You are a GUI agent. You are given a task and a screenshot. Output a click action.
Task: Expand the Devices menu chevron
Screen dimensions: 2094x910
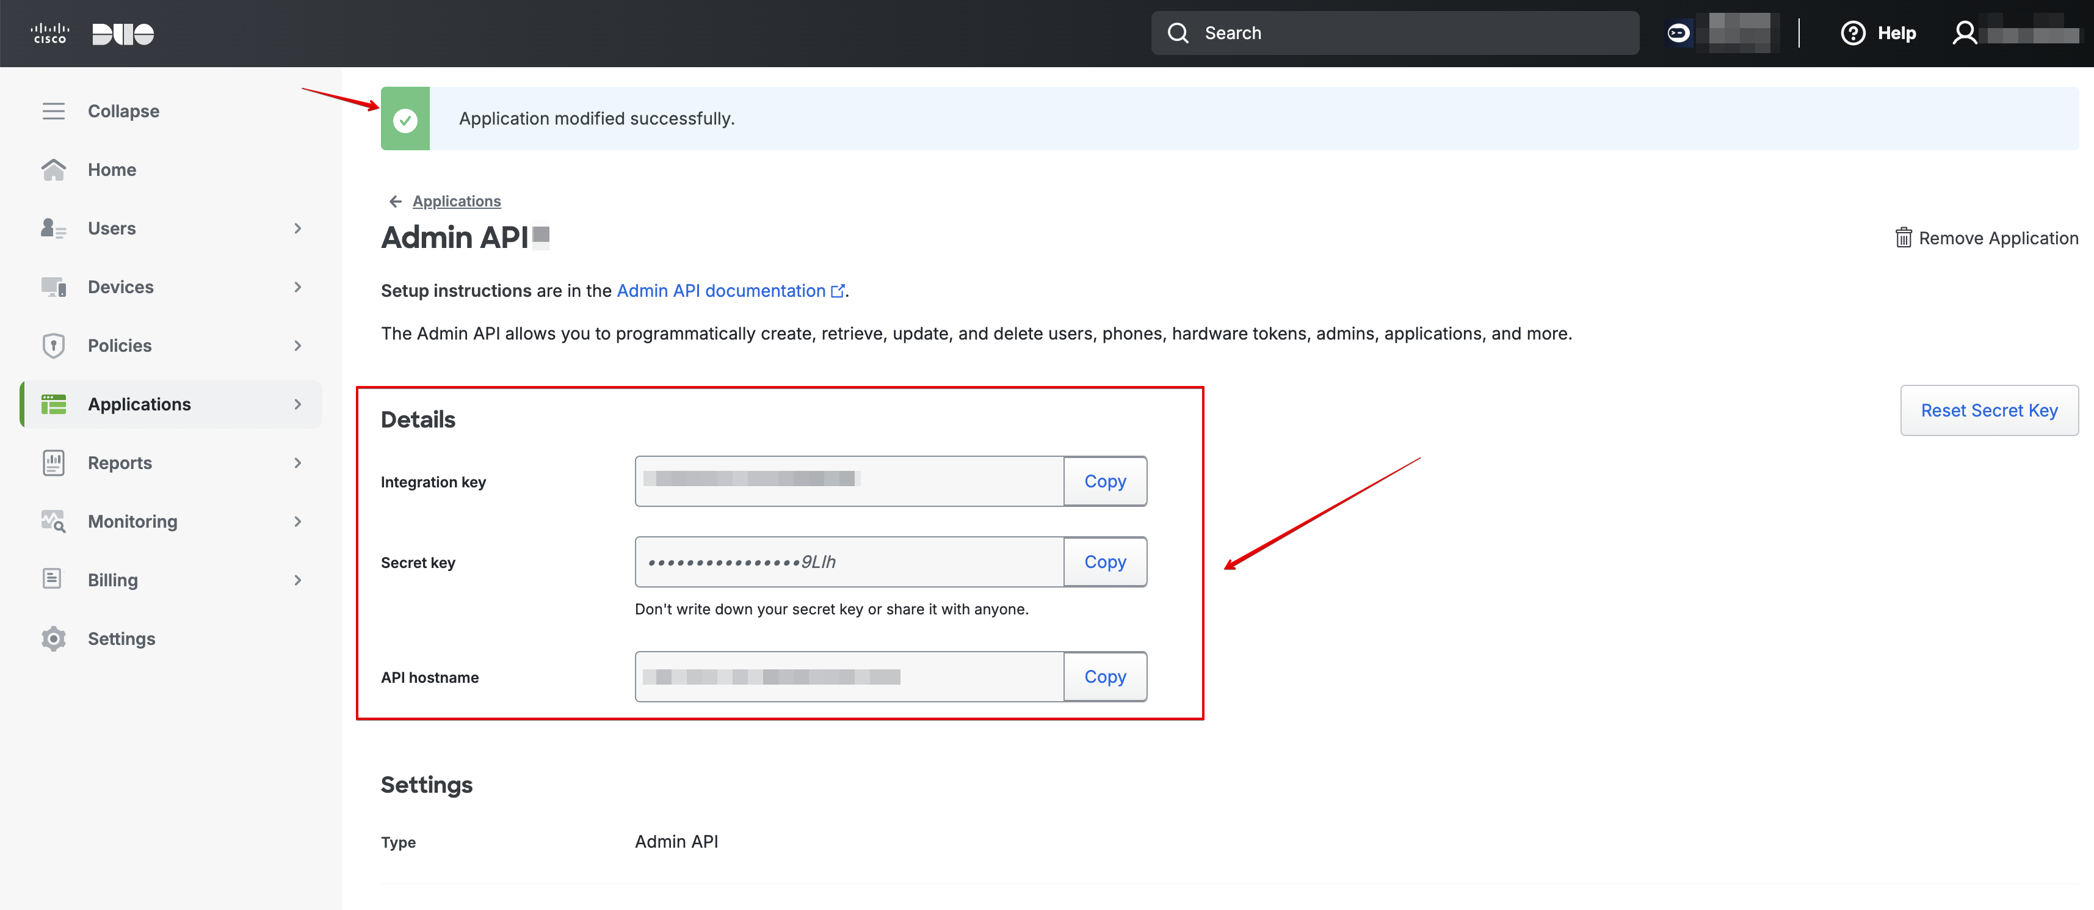tap(297, 287)
